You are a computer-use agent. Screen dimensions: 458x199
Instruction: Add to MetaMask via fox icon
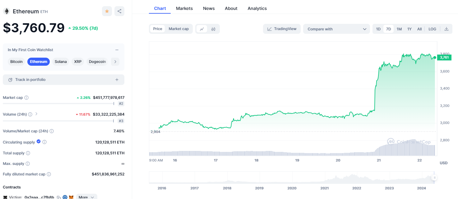[71, 197]
